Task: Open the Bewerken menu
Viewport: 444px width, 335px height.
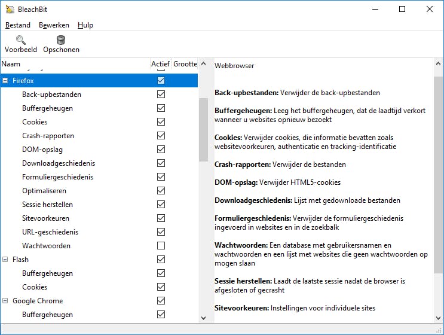Action: [x=54, y=25]
